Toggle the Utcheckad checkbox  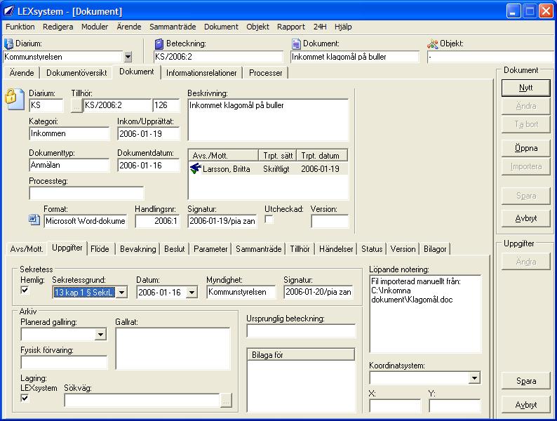click(x=269, y=220)
